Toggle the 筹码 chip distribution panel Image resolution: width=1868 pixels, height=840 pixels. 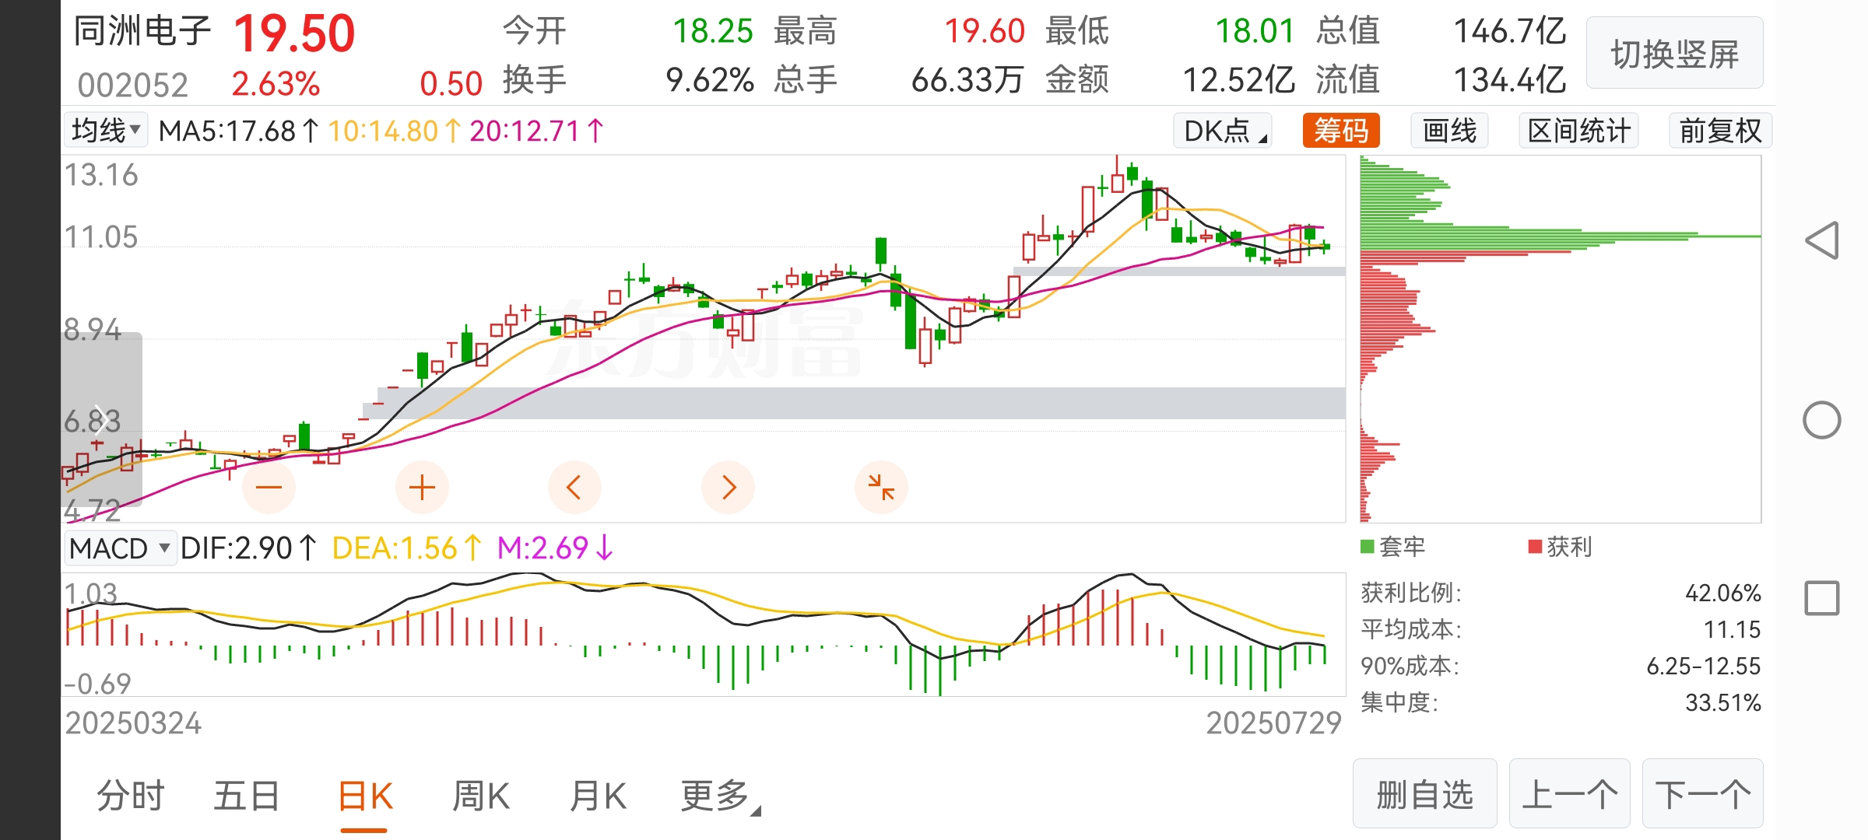click(x=1341, y=131)
